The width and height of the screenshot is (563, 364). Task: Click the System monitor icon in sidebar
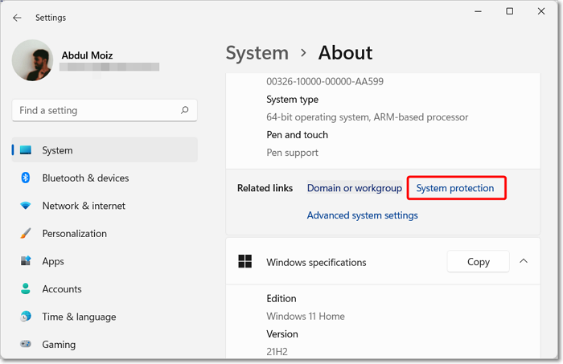26,150
